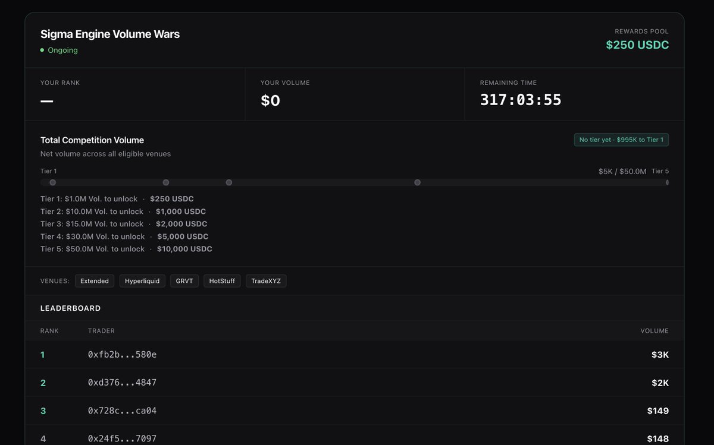This screenshot has width=714, height=445.
Task: Click leaderboard rank number 3
Action: coord(43,411)
